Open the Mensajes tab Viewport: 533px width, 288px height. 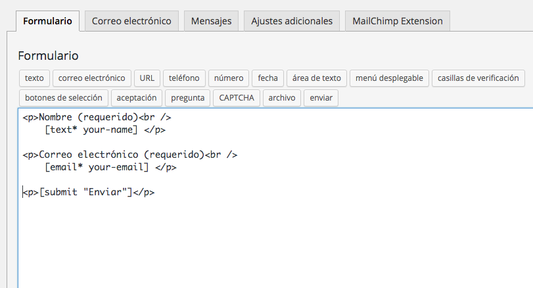pyautogui.click(x=211, y=21)
